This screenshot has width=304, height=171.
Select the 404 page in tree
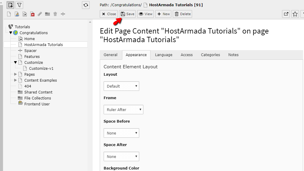pyautogui.click(x=28, y=86)
